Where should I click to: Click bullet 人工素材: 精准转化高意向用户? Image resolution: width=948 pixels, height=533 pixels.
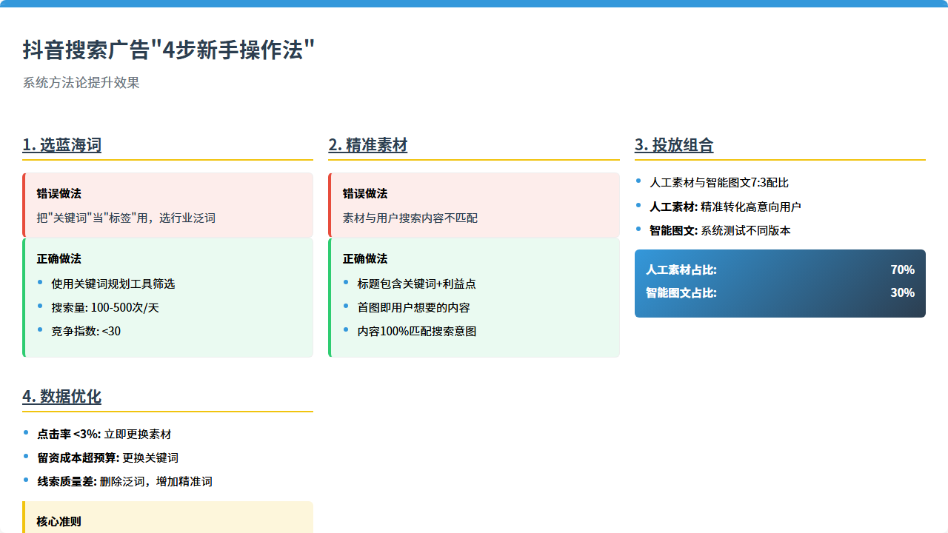(725, 207)
